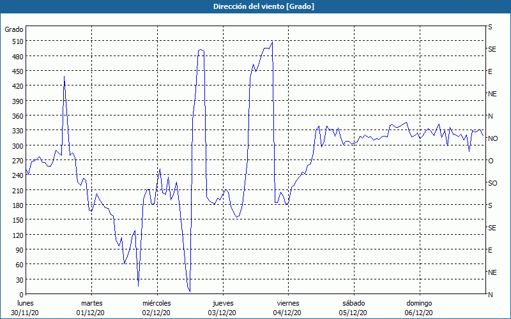The height and width of the screenshot is (319, 511).
Task: Click the 'NE' compass label between 390 and 420
Action: tap(492, 94)
